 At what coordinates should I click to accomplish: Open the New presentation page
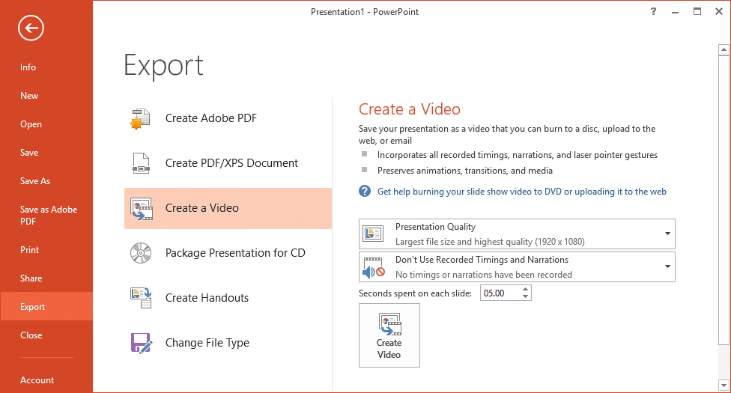coord(29,96)
